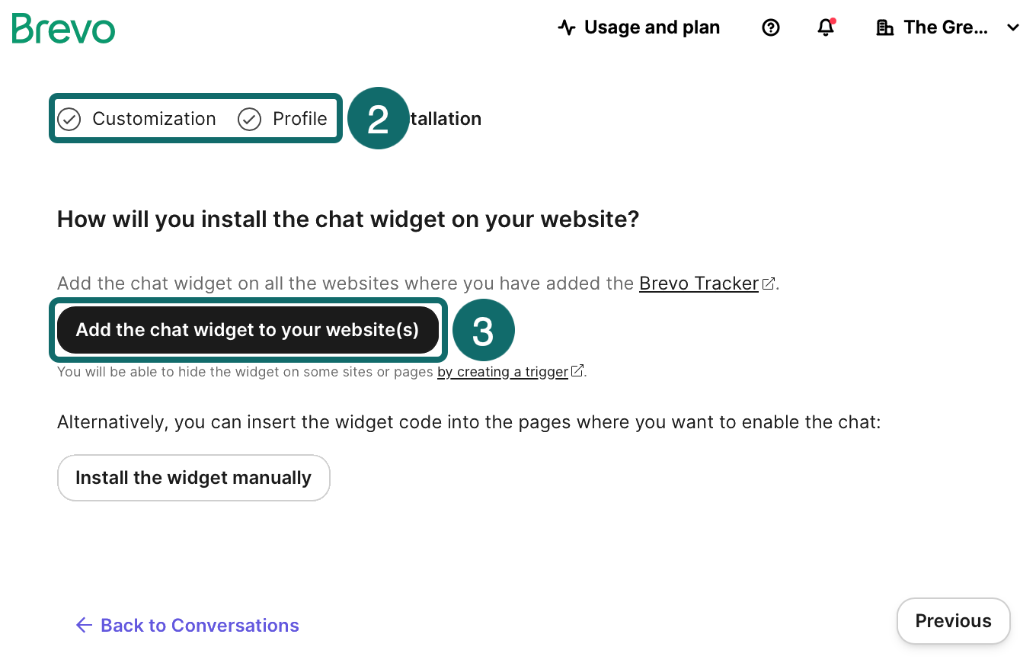Screen dimensions: 1036x663
Task: Go to the Customization step
Action: tap(154, 120)
